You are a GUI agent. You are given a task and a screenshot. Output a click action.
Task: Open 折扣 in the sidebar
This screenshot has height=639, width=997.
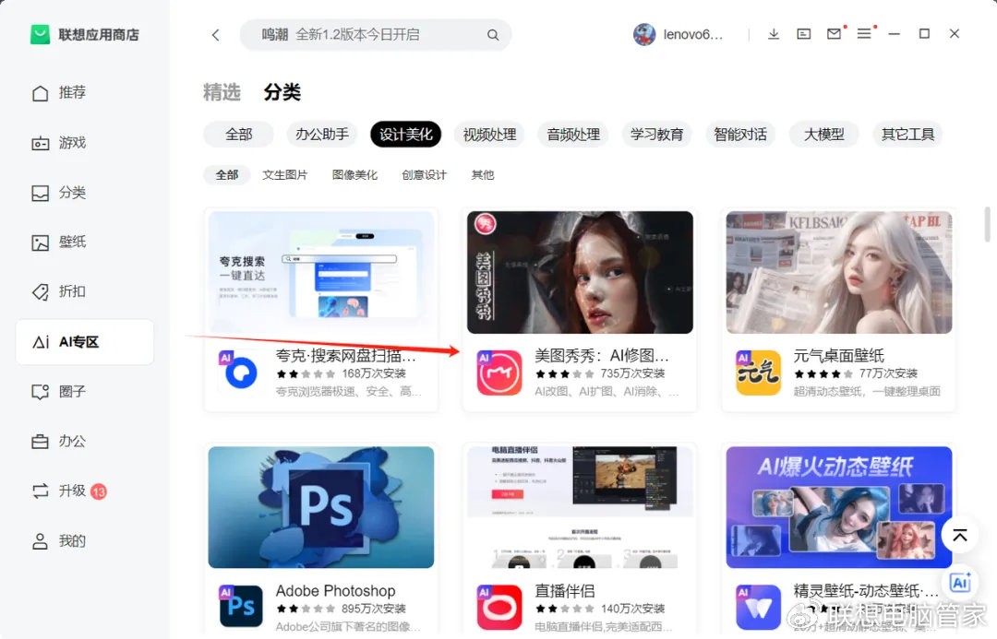85,291
